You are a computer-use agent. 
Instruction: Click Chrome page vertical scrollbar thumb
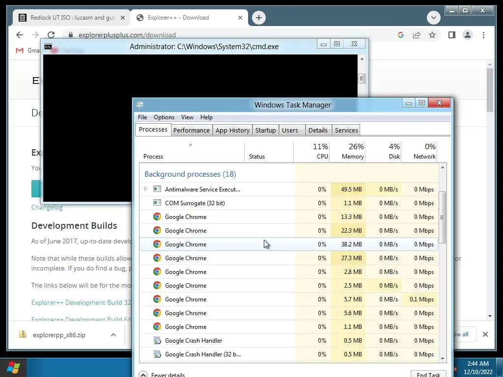(x=490, y=90)
